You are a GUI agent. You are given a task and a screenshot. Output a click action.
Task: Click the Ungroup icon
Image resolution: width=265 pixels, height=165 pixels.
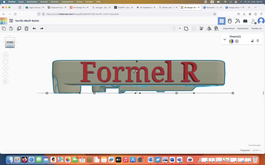pos(194,29)
